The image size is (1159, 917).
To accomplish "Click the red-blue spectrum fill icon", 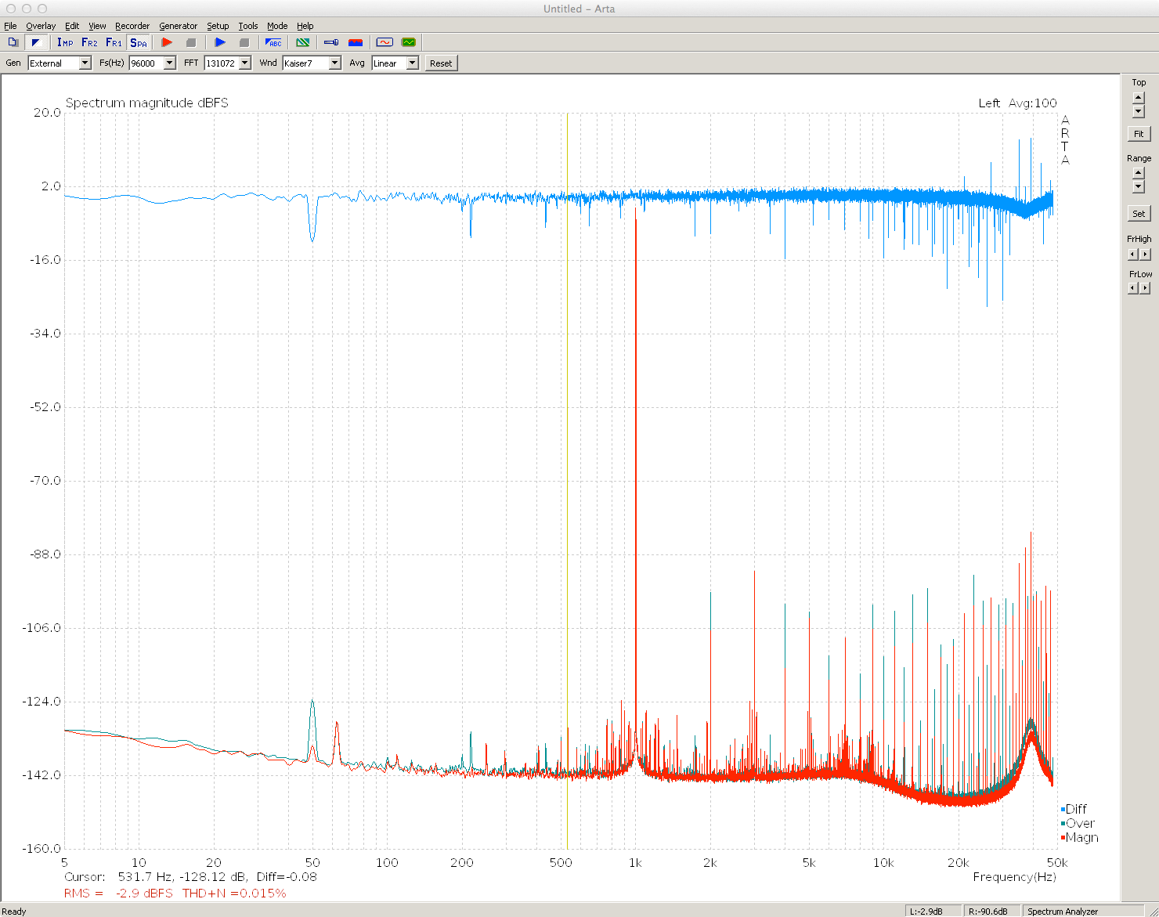I will pos(356,42).
